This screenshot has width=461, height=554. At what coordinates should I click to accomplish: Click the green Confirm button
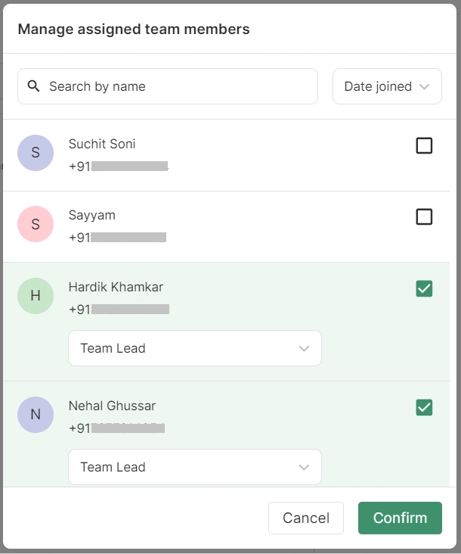400,518
